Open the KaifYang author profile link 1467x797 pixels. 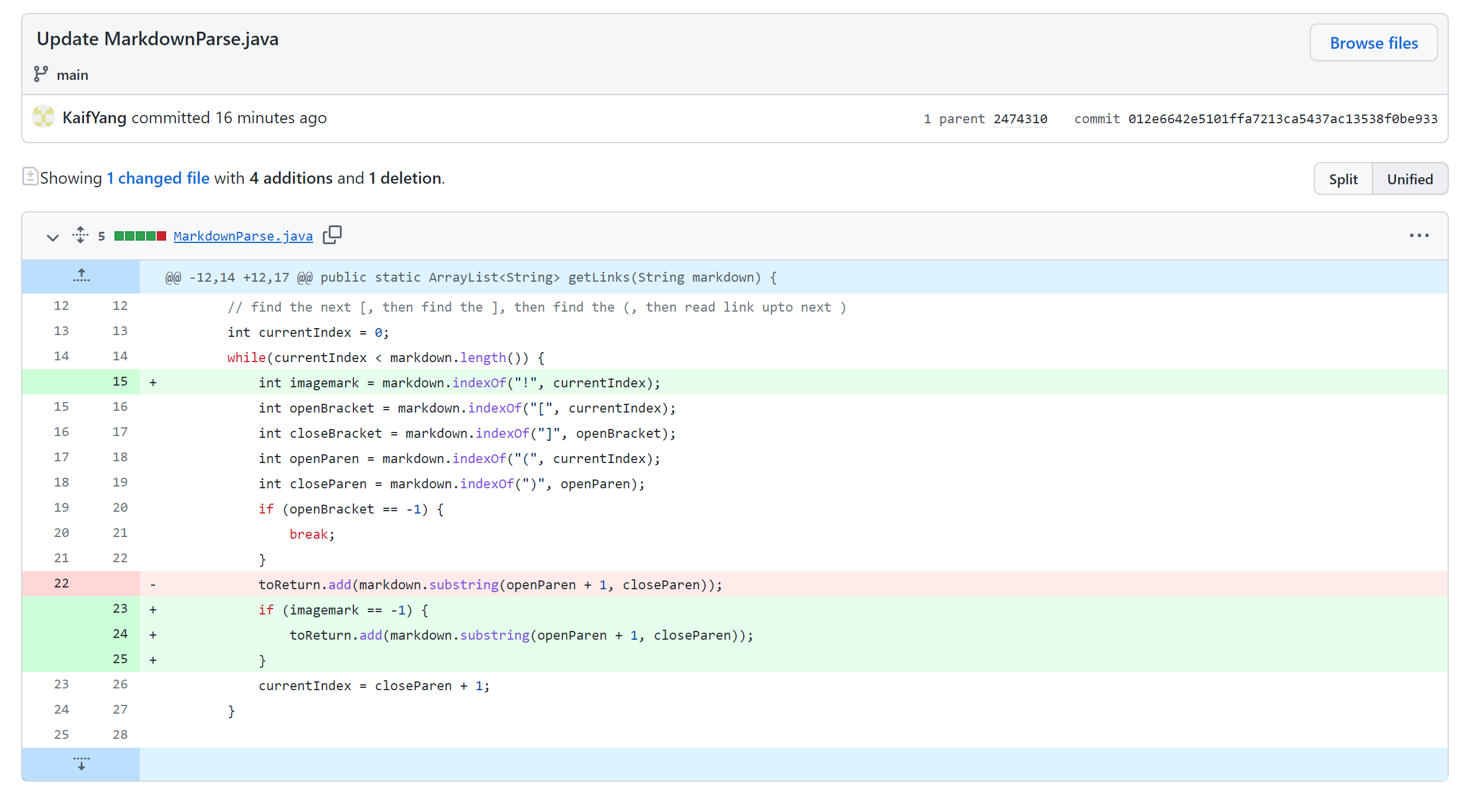click(x=94, y=118)
